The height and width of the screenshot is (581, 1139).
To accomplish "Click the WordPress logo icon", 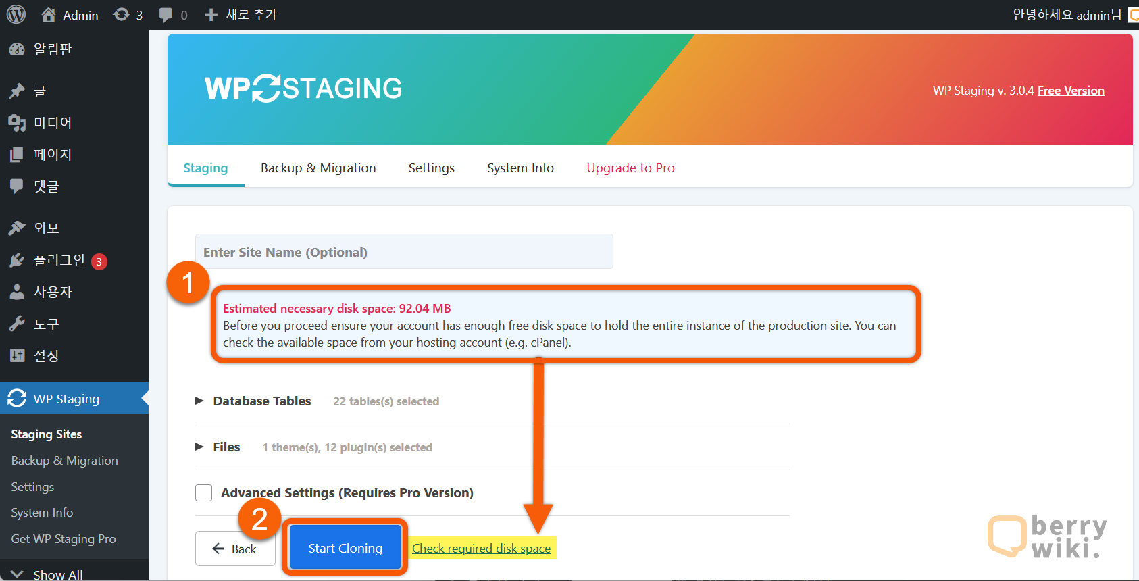I will [x=16, y=14].
